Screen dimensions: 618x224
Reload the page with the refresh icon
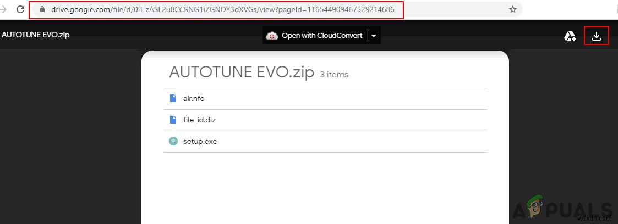tap(20, 9)
